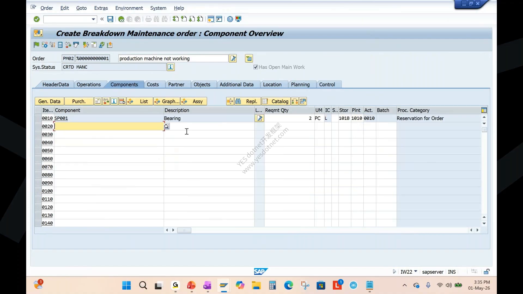
Task: Click the Catalog button
Action: pos(276,101)
